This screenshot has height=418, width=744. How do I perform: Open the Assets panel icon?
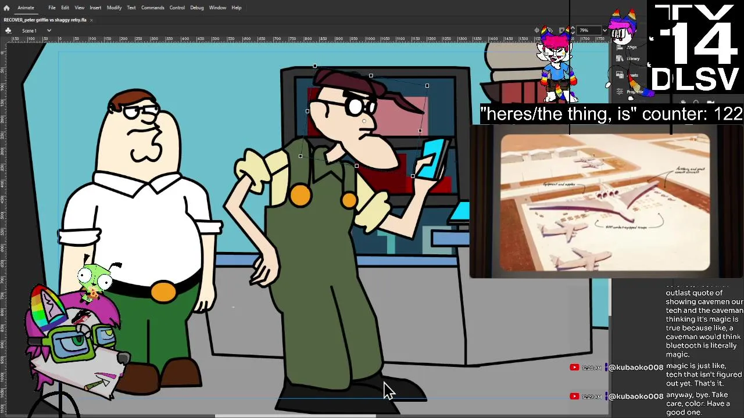[620, 75]
